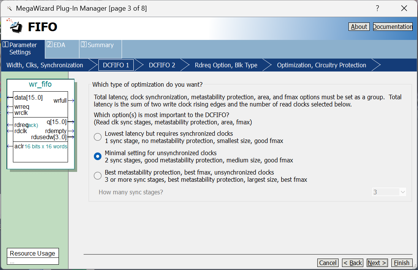
Task: Open the sync stages dropdown showing 3
Action: [x=389, y=192]
